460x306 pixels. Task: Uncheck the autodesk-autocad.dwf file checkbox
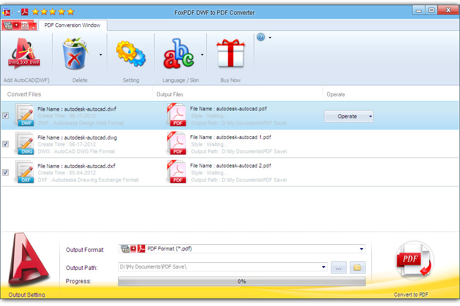(5, 115)
